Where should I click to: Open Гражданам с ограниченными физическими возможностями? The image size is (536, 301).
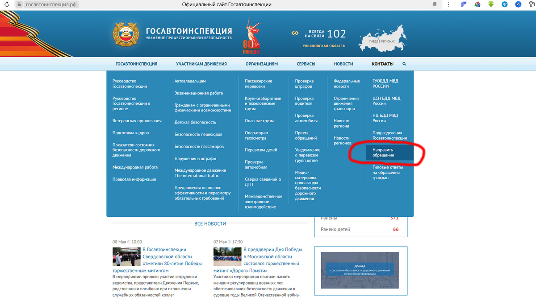[203, 107]
